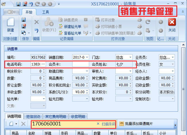
Task: Click the 会员卡 input field
Action: click(81, 64)
